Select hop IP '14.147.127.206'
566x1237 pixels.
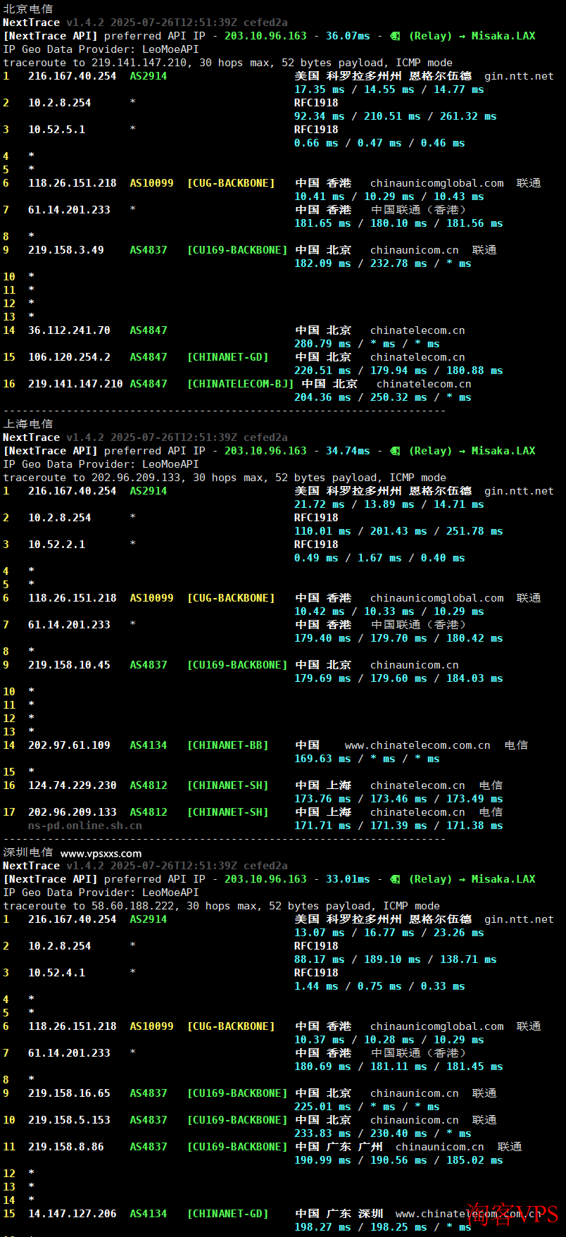tap(73, 1214)
